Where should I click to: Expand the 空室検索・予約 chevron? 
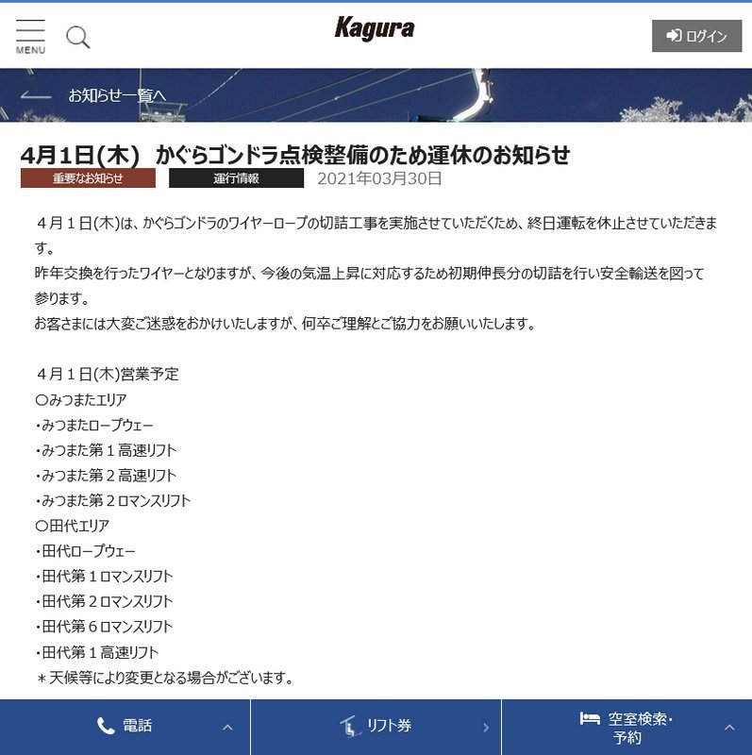point(729,727)
